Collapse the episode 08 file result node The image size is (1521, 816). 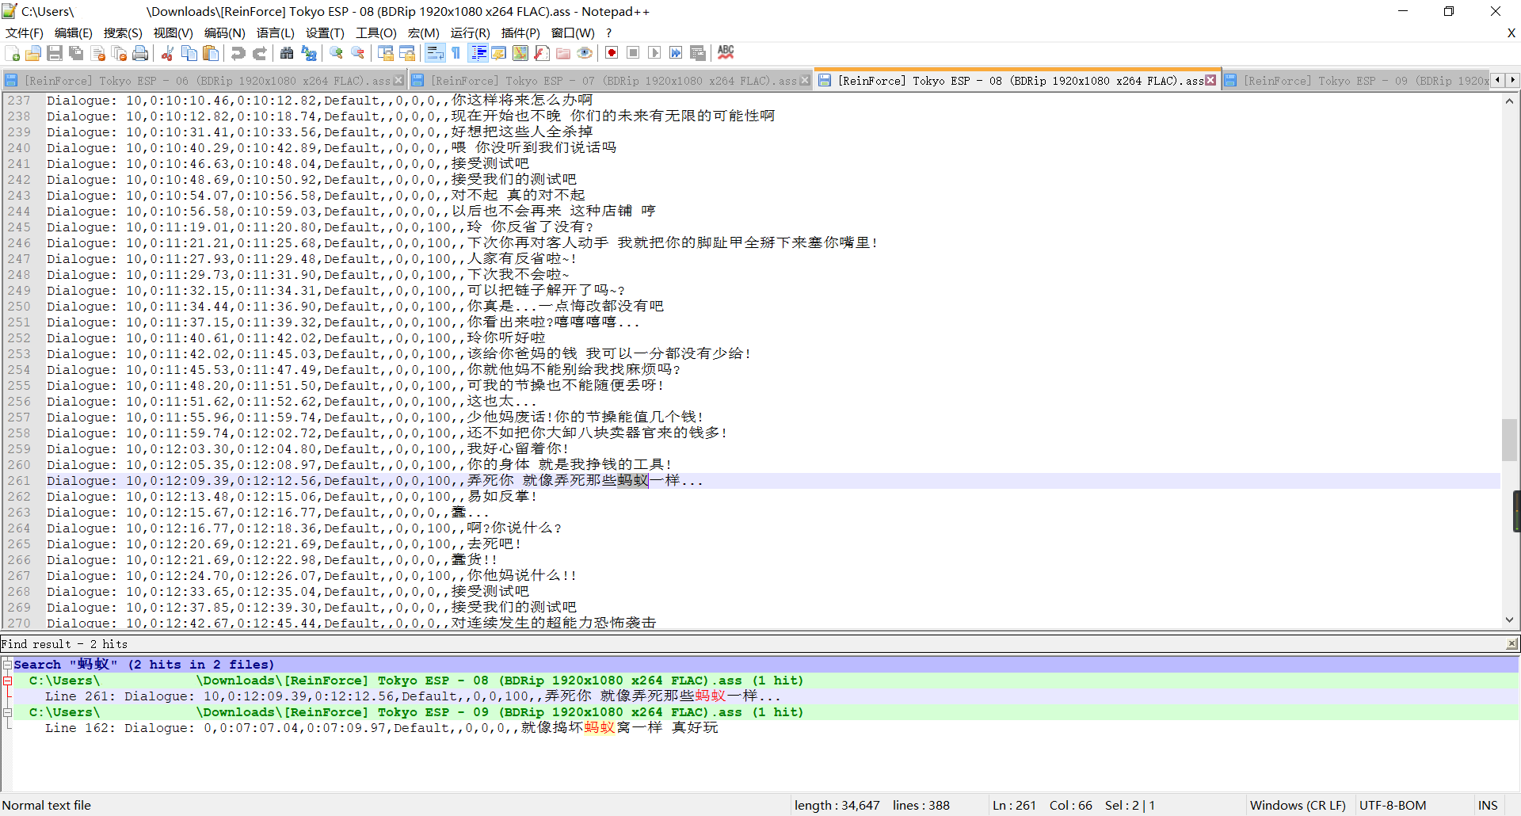7,681
